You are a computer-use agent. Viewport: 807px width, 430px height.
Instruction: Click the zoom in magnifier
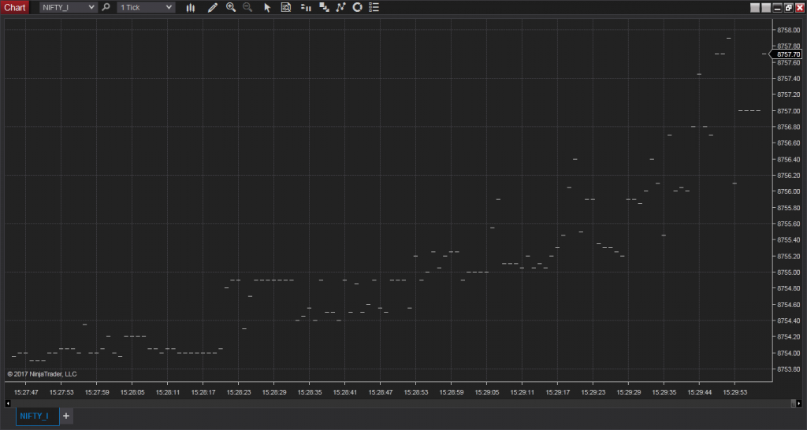(x=231, y=7)
